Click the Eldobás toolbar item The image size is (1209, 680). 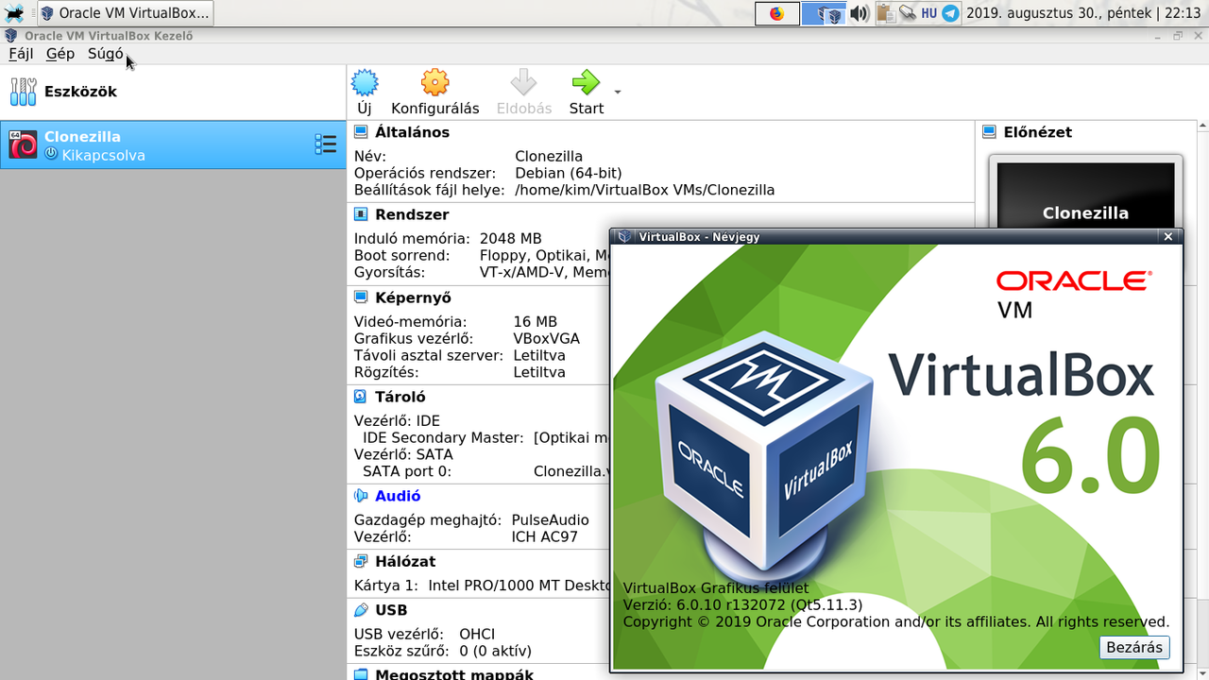pyautogui.click(x=524, y=93)
